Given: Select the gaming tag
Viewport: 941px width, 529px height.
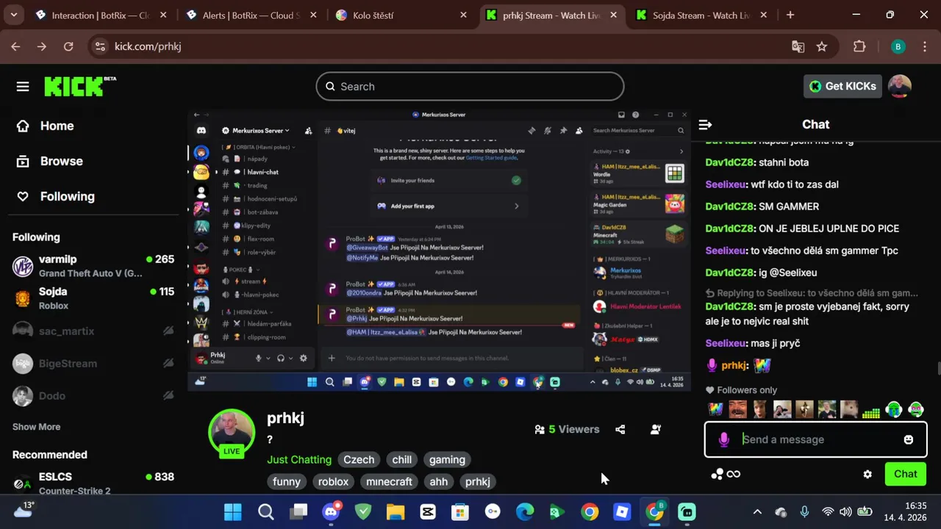Looking at the screenshot, I should (x=447, y=460).
